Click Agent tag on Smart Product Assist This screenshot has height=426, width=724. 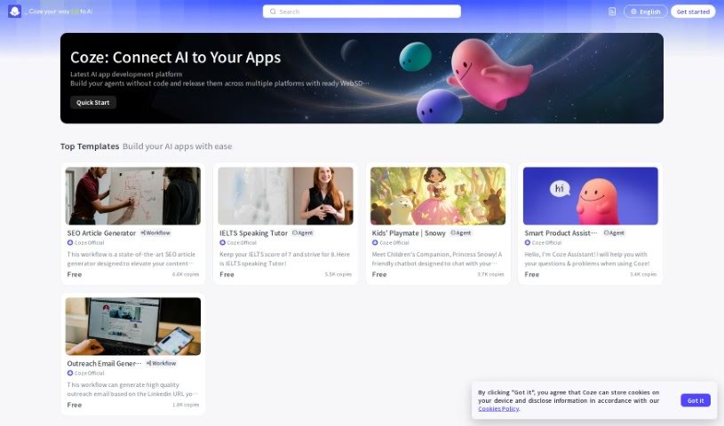[614, 233]
